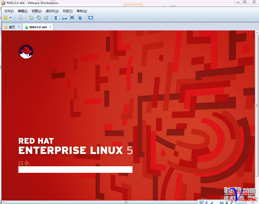Toggle the thumbnail bar view
This screenshot has height=204, width=259.
[x=65, y=18]
